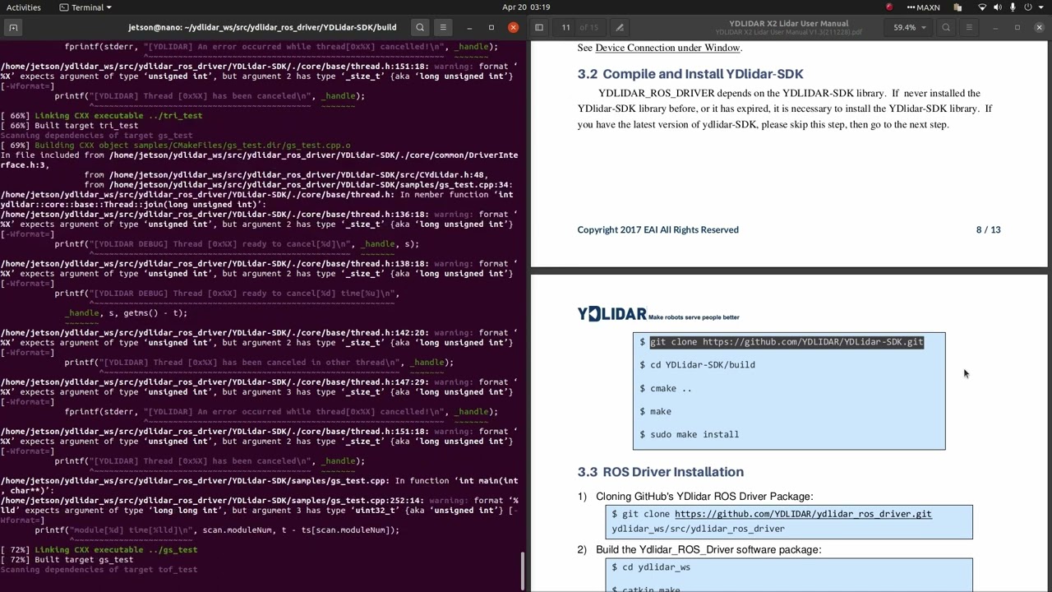
Task: Open the PDF viewer hamburger menu
Action: tap(969, 27)
